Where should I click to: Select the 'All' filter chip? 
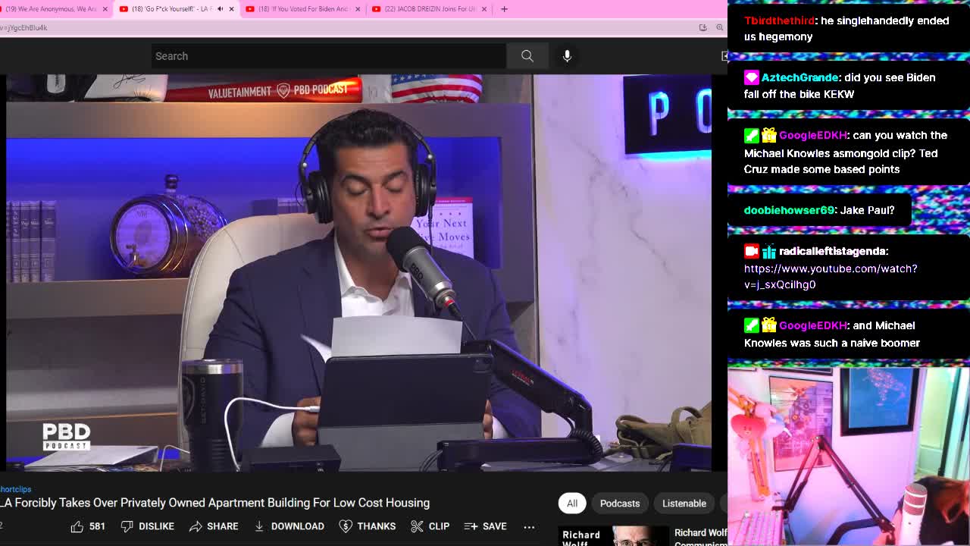(572, 504)
